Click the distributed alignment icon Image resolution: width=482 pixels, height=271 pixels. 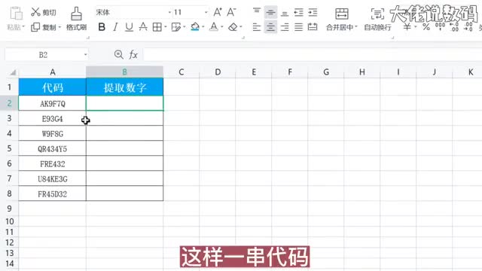313,27
